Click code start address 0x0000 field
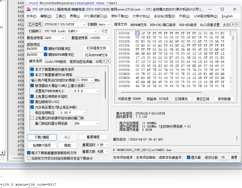Screen dimensions: 242x188 [x=35, y=49]
